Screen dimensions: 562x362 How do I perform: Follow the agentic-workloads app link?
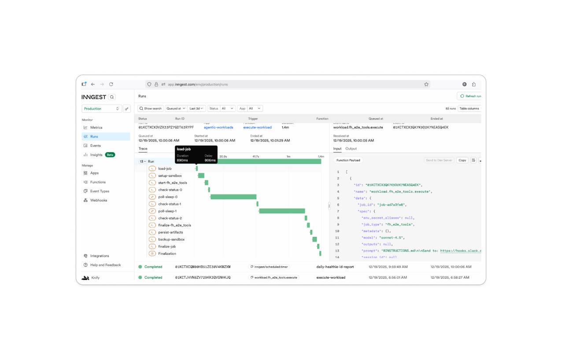click(218, 127)
